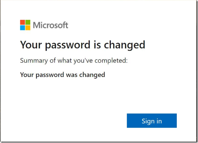The image size is (198, 143).
Task: Click the word 'changed' in large heading
Action: [124, 46]
